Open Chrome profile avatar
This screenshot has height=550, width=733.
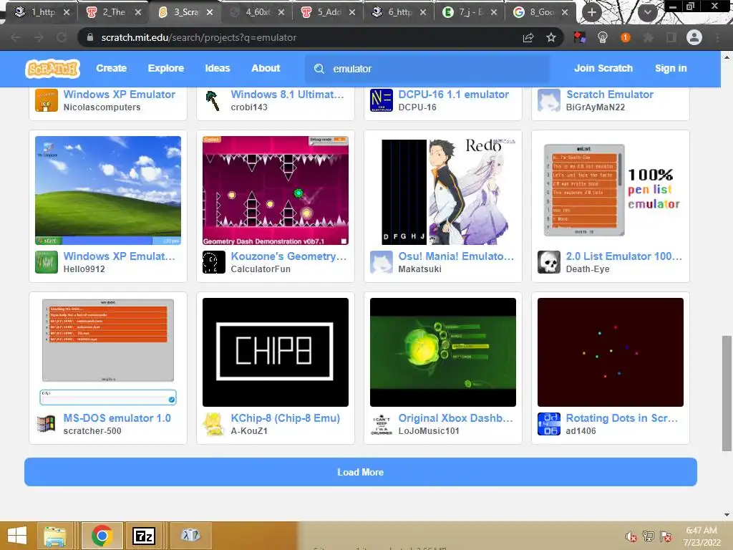click(x=694, y=37)
